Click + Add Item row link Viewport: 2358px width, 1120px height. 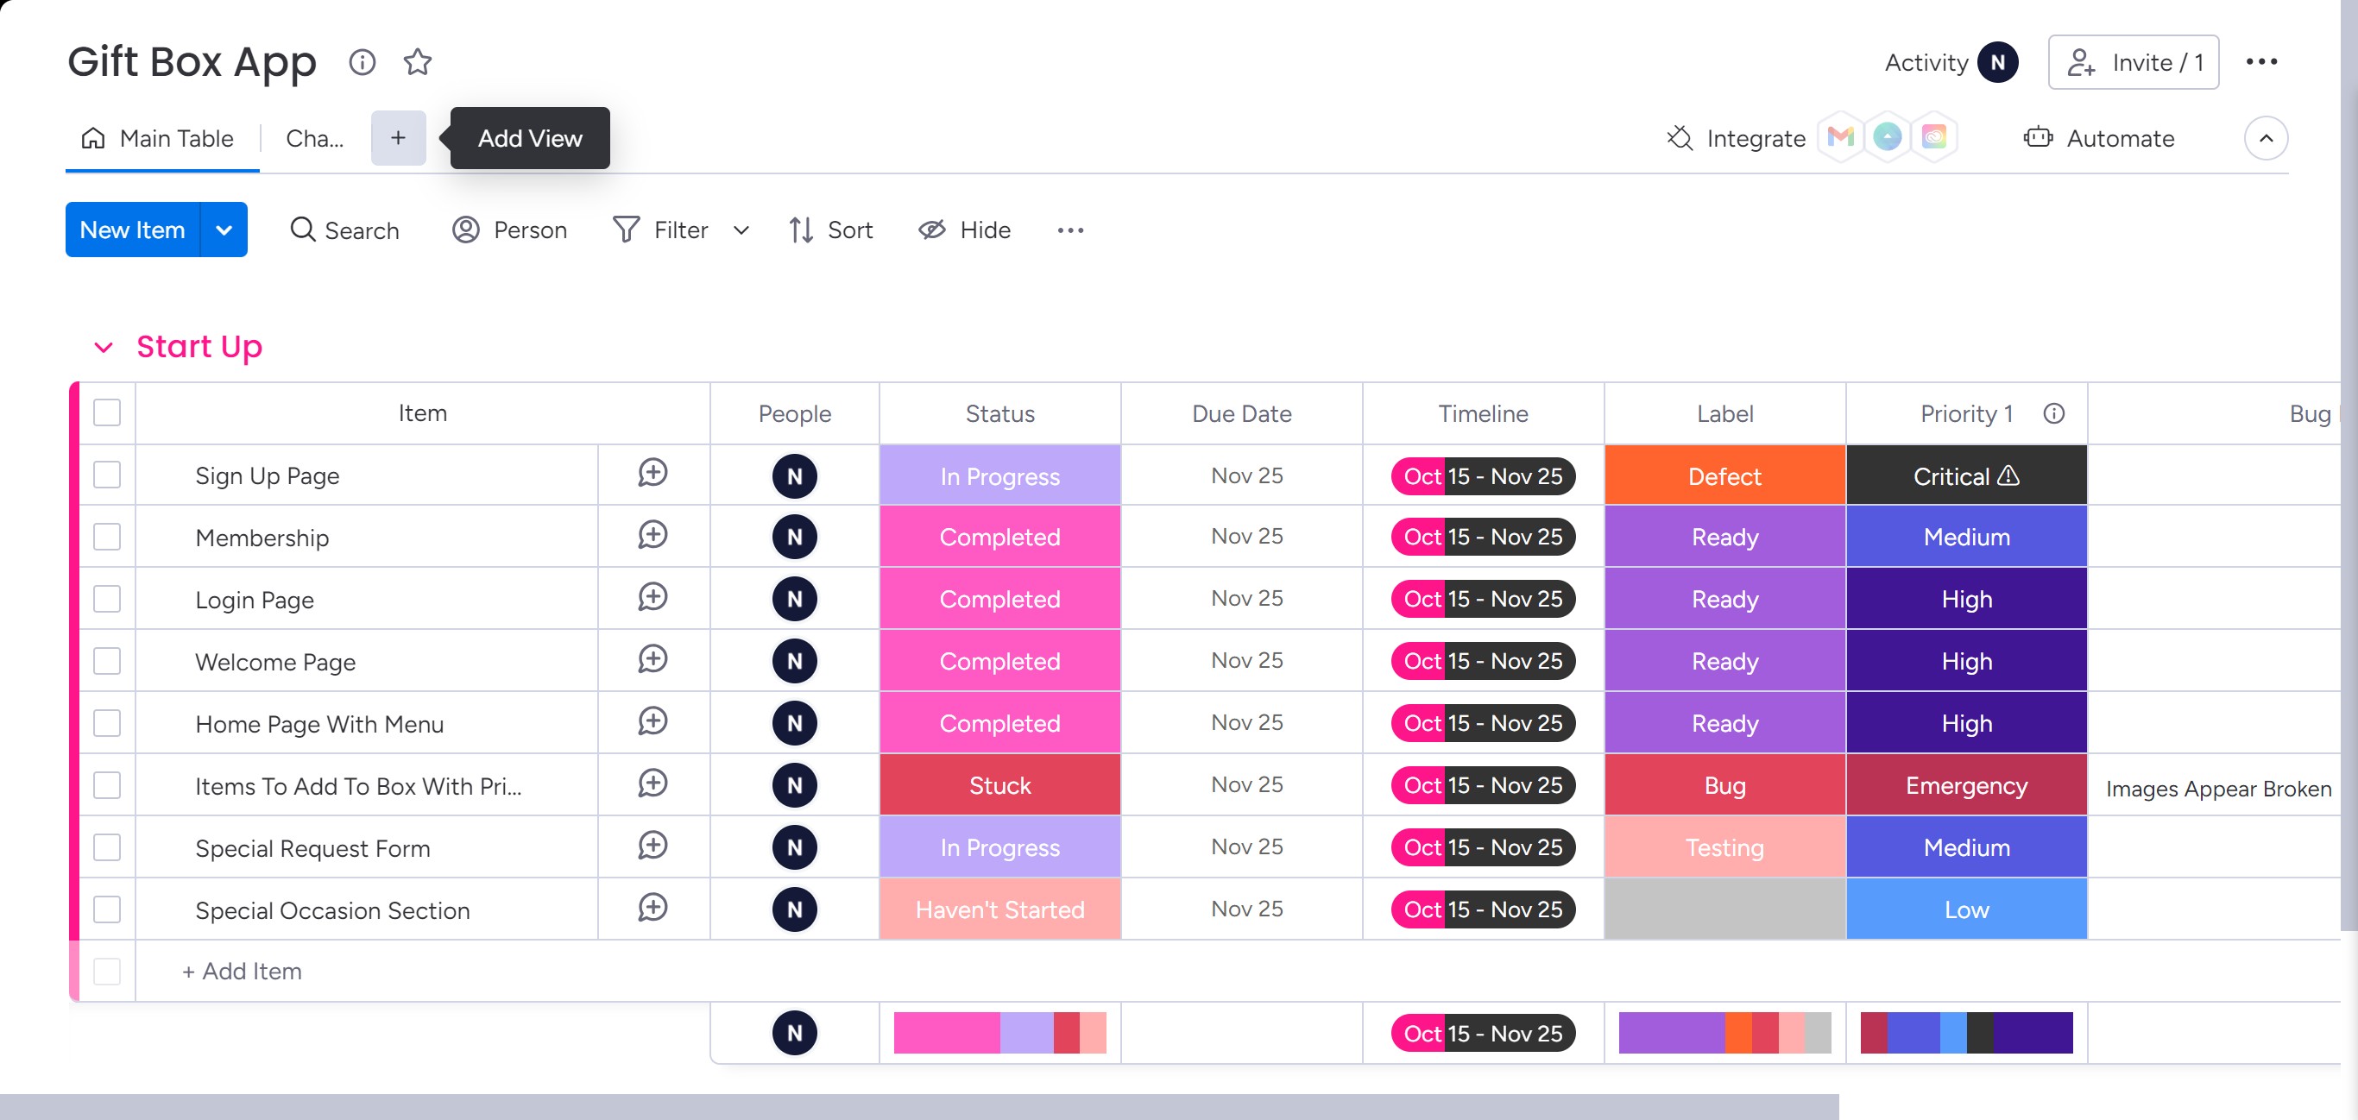pyautogui.click(x=243, y=971)
